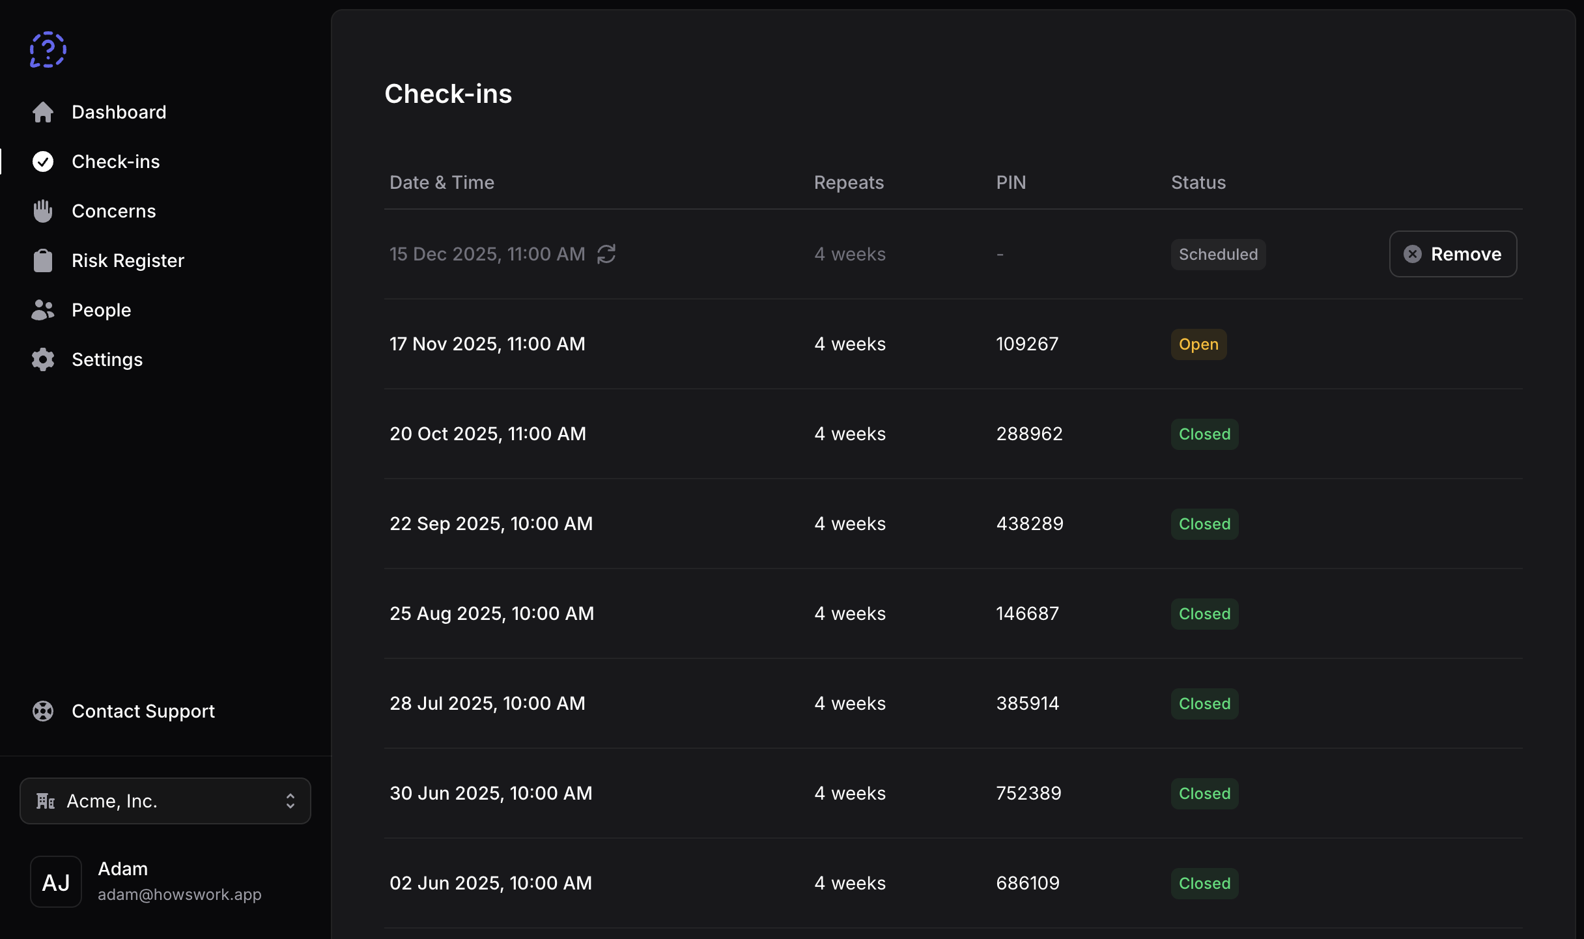Click the Risk Register clipboard icon
This screenshot has width=1584, height=939.
coord(43,260)
